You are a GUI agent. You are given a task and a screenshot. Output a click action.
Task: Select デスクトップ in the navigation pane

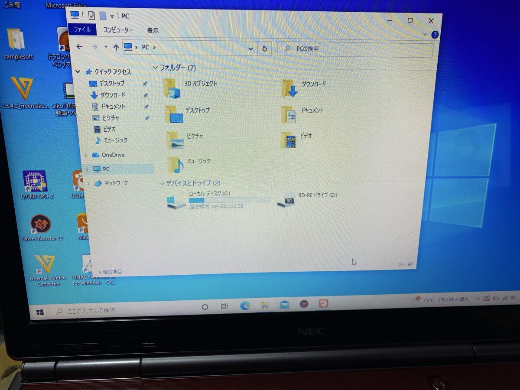[x=111, y=83]
